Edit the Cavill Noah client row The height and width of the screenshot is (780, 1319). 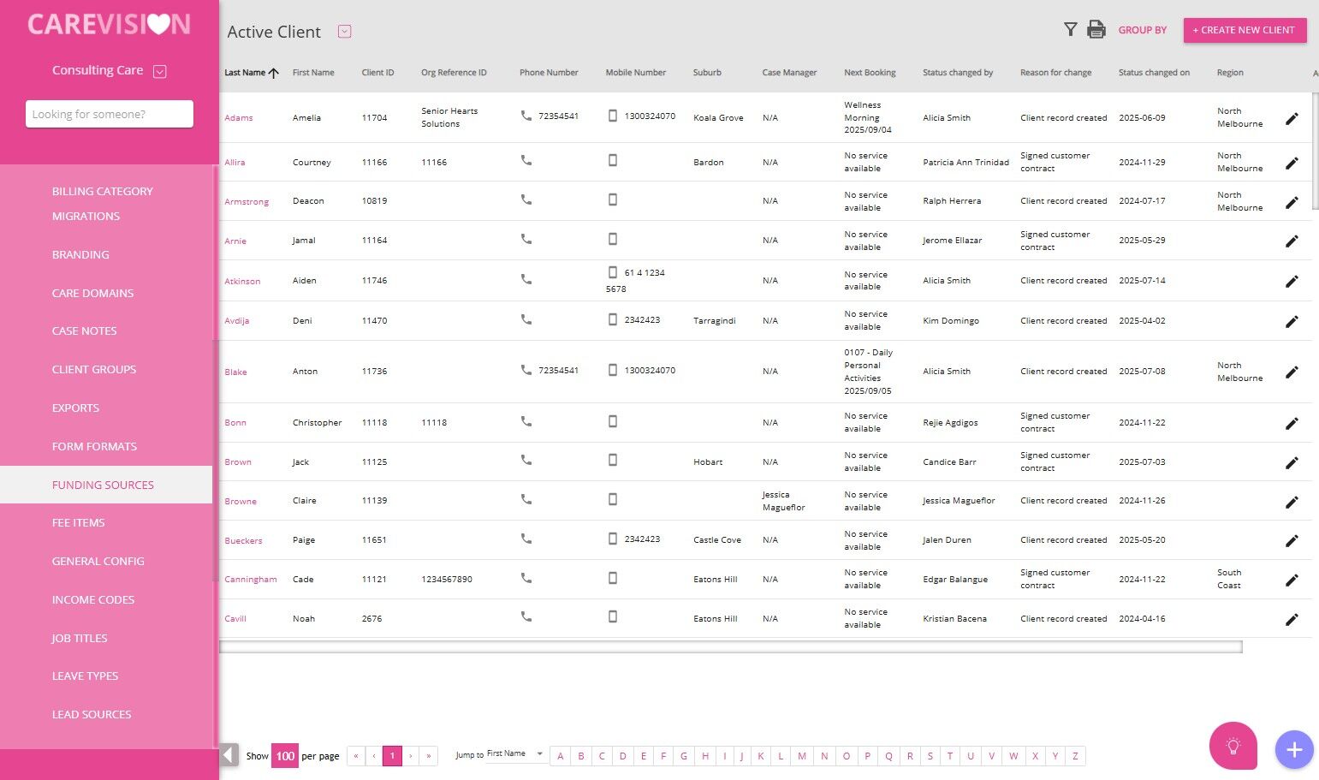click(1292, 620)
